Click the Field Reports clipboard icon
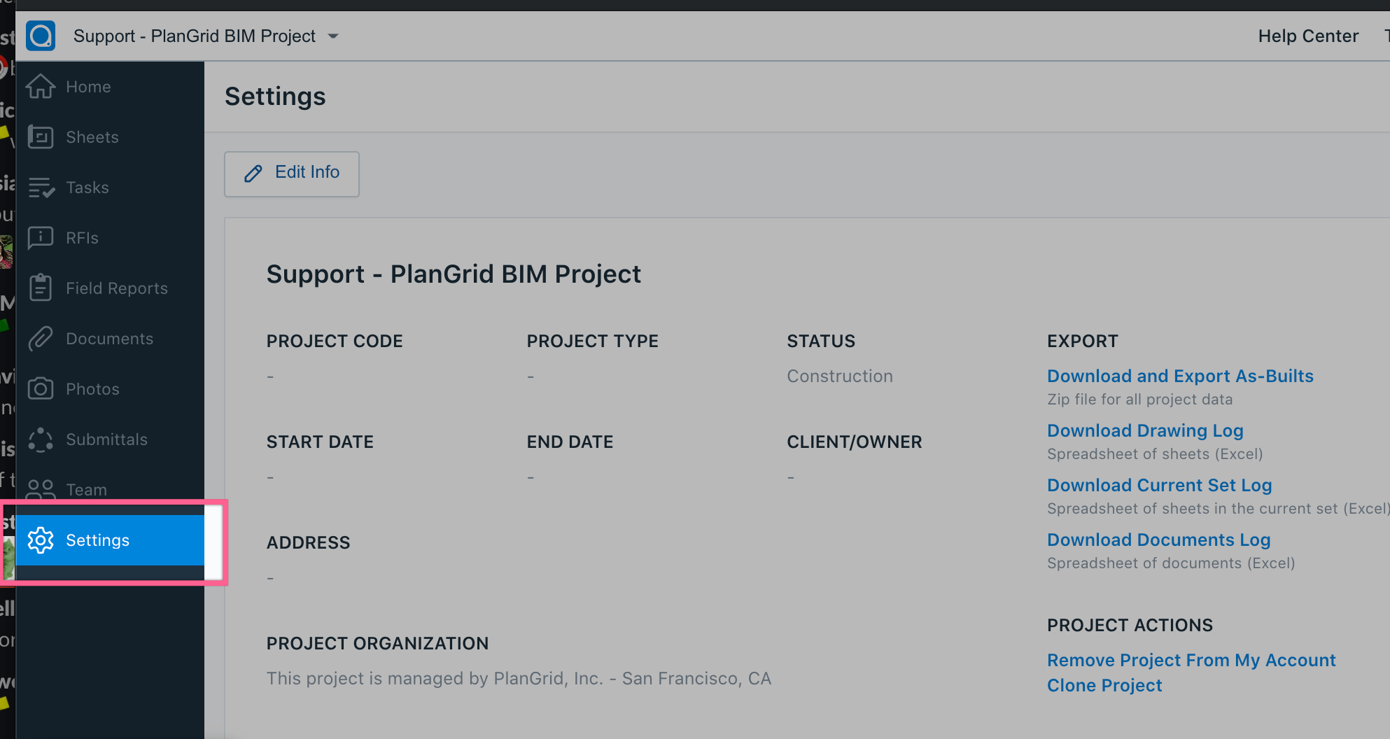 (x=41, y=288)
